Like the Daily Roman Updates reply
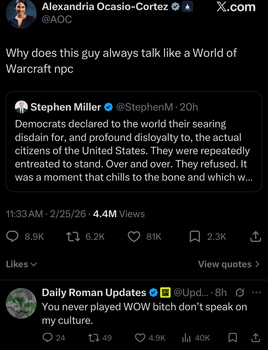Screen dimensions: 268x350 140,338
